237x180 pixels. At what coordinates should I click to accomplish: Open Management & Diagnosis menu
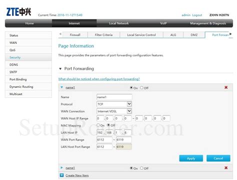208,23
